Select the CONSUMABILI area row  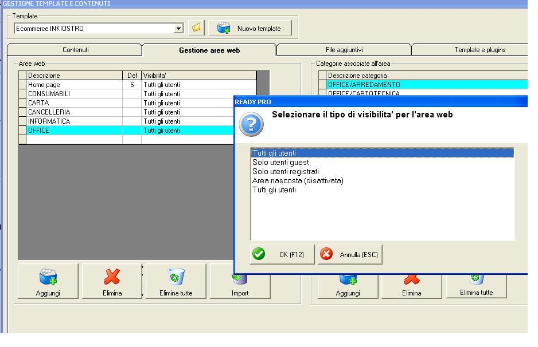(x=137, y=93)
